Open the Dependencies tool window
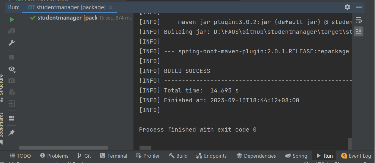The width and height of the screenshot is (375, 163). [256, 156]
